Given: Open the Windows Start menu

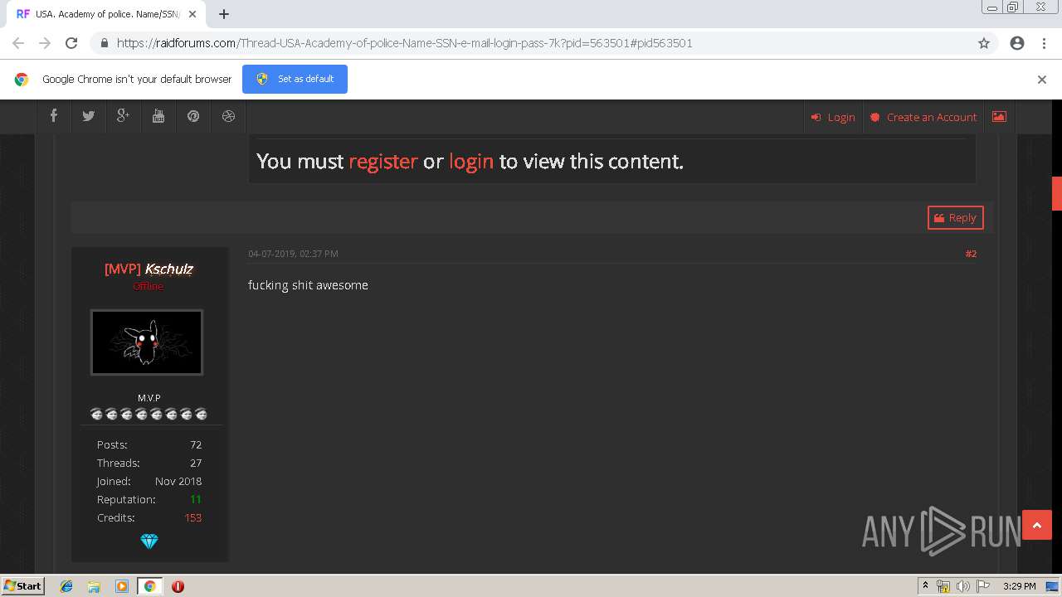Looking at the screenshot, I should tap(22, 585).
